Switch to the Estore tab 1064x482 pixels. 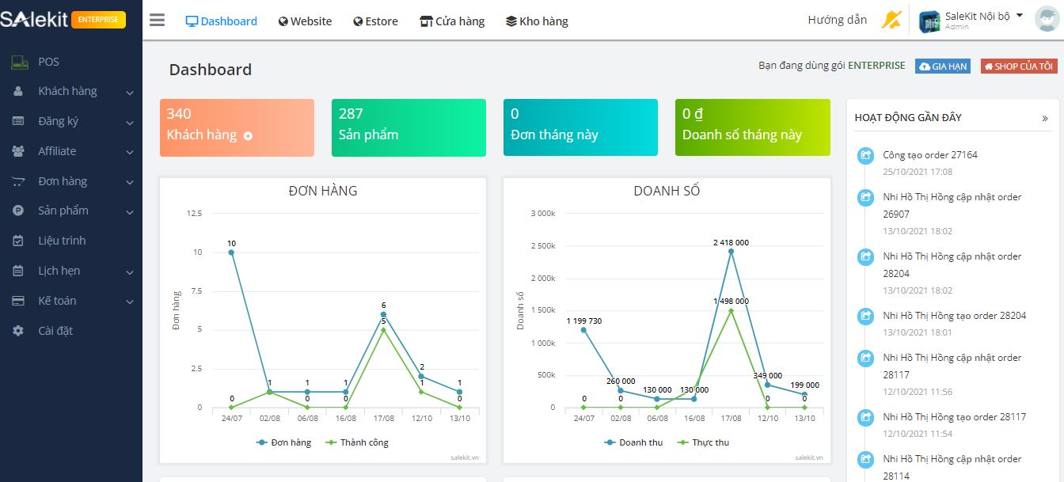click(375, 21)
